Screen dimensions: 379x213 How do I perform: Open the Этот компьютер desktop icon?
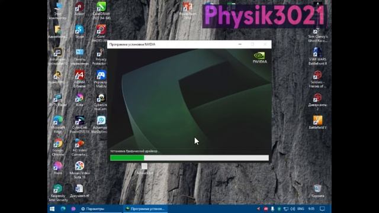[58, 10]
